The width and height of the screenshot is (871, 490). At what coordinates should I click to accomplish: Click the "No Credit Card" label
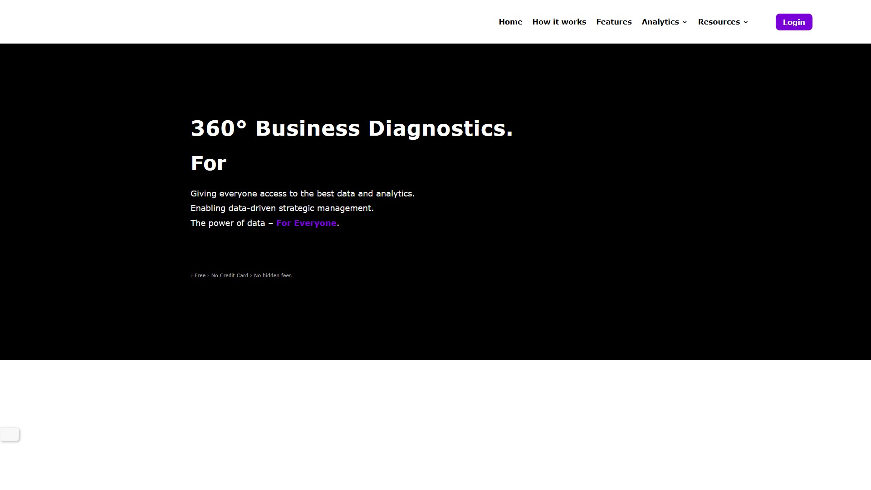230,275
